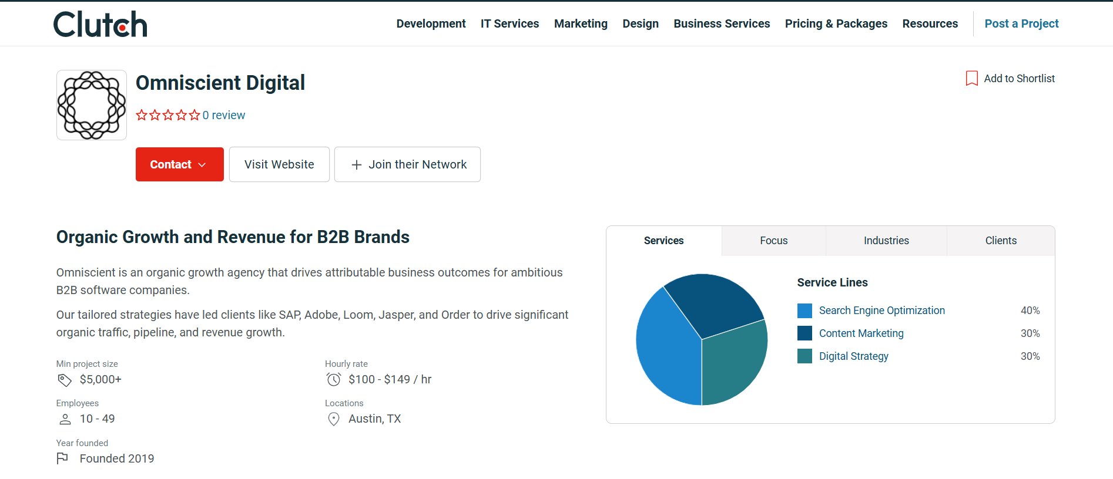Open the Development menu
1113x479 pixels.
[x=431, y=24]
